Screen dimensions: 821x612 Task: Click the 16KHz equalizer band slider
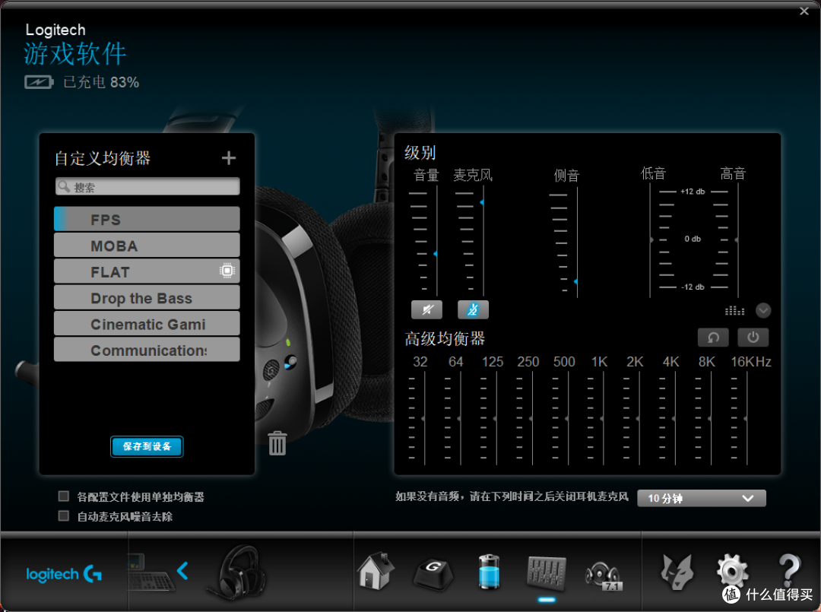click(747, 419)
